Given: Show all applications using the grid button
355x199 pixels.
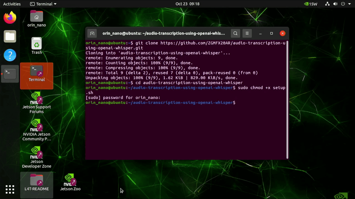Looking at the screenshot, I should pyautogui.click(x=10, y=189).
